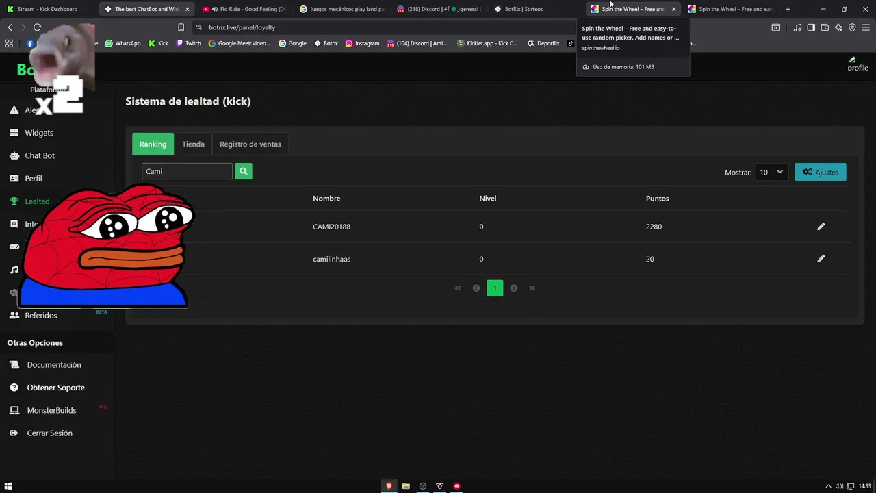Click the taskbar clock showing 14:33
The height and width of the screenshot is (493, 876).
click(864, 486)
